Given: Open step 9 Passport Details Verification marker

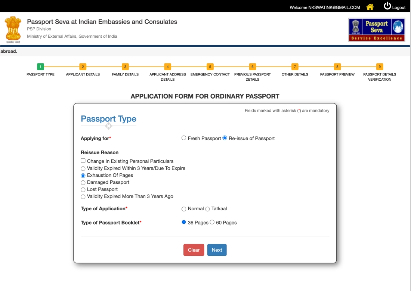Looking at the screenshot, I should click(x=380, y=66).
